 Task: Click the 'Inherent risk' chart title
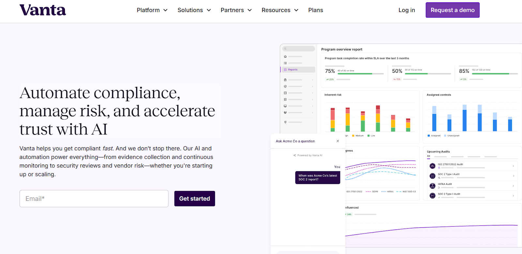tap(333, 95)
